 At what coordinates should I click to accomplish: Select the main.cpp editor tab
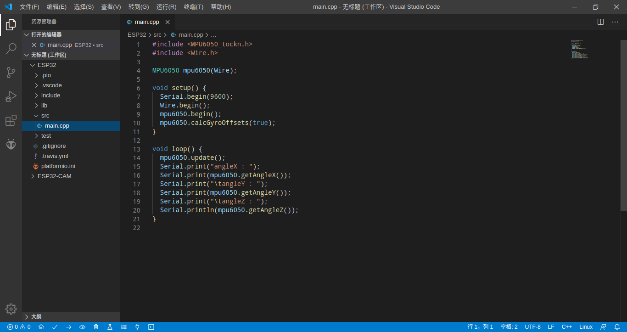[x=147, y=22]
